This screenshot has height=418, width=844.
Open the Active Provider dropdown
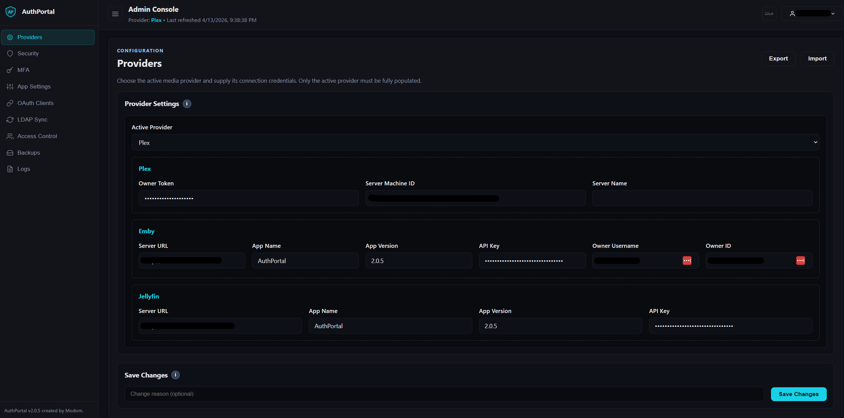point(475,142)
